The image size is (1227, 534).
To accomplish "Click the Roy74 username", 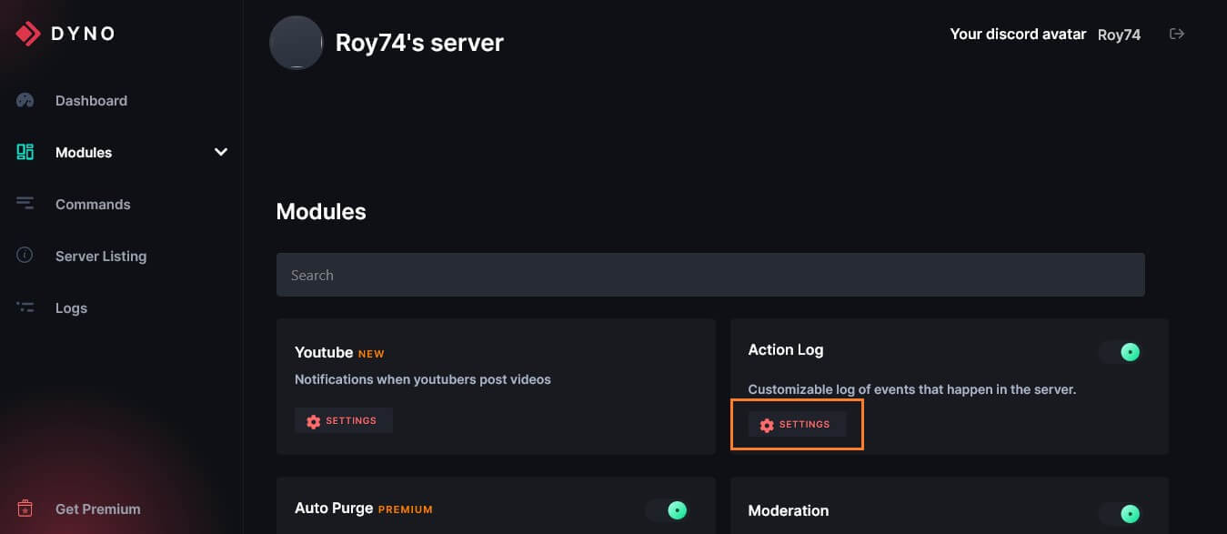I will click(1119, 35).
